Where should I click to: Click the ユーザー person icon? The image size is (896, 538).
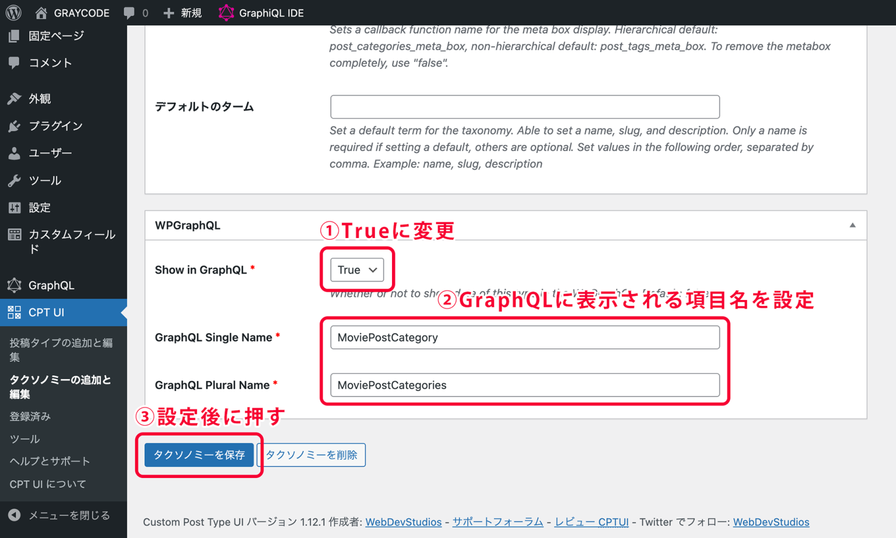tap(14, 153)
